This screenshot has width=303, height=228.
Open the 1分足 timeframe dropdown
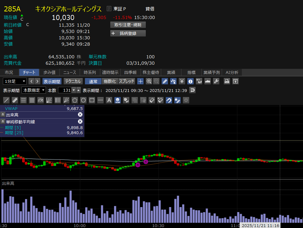(x=15, y=81)
